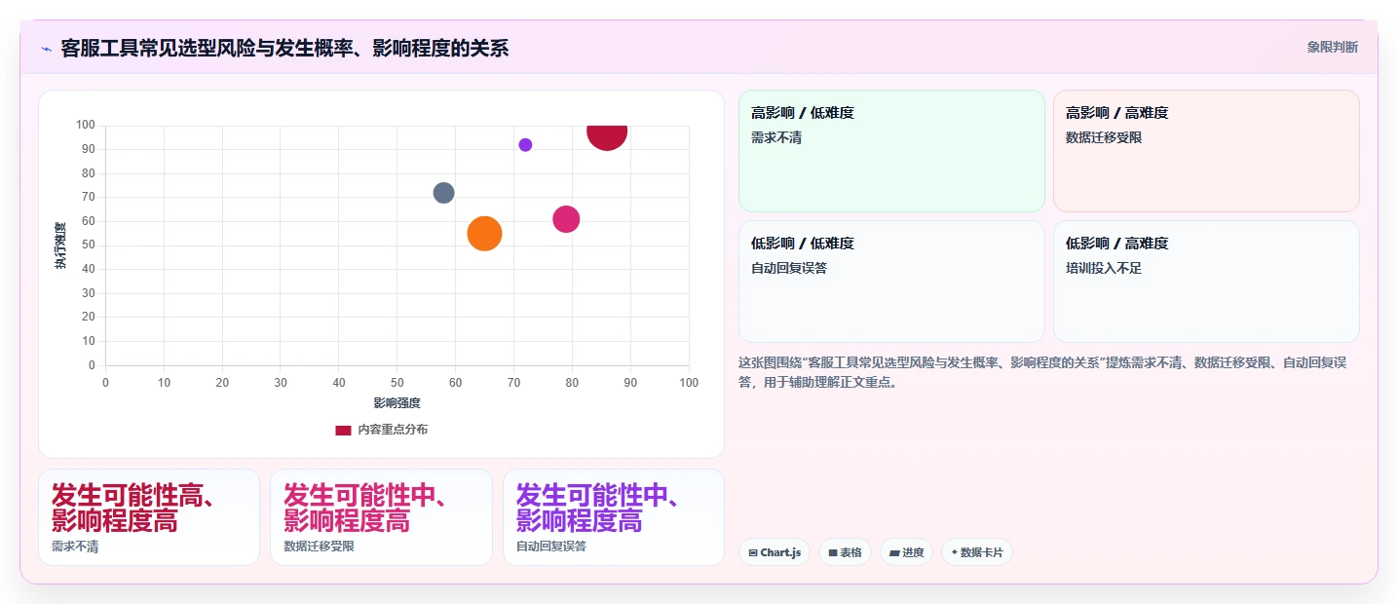The height and width of the screenshot is (604, 1398).
Task: Click the 象限判断 label in header
Action: point(1332,48)
